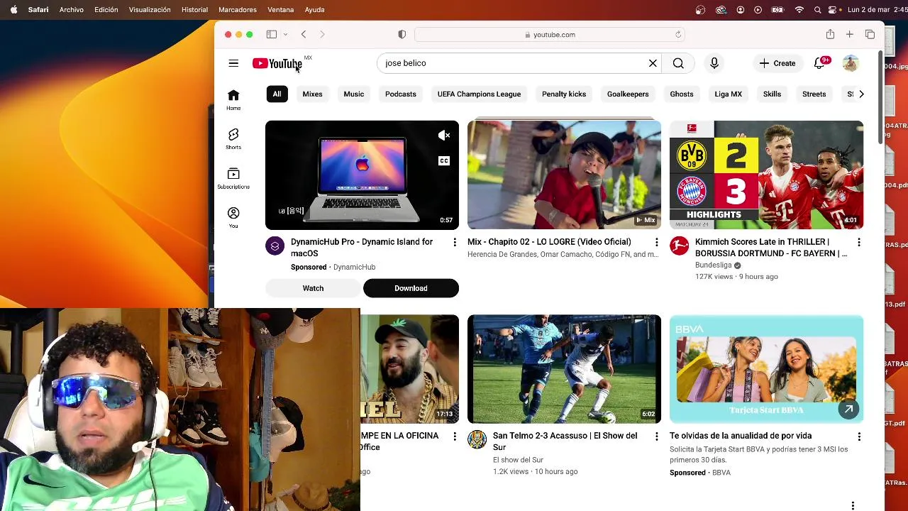This screenshot has height=511, width=908.
Task: Open the You section in the sidebar
Action: 233,217
